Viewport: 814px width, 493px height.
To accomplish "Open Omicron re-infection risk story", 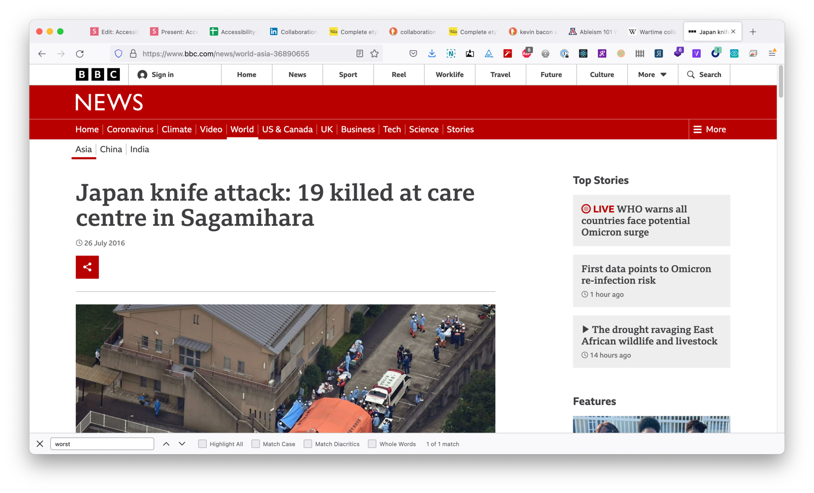I will [646, 274].
